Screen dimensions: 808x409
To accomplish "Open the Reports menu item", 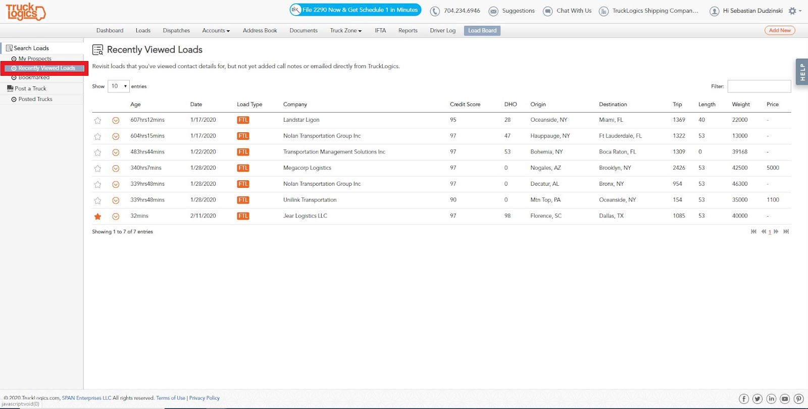I will pos(408,31).
